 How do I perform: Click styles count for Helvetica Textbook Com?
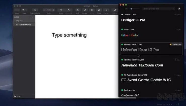[178, 60]
